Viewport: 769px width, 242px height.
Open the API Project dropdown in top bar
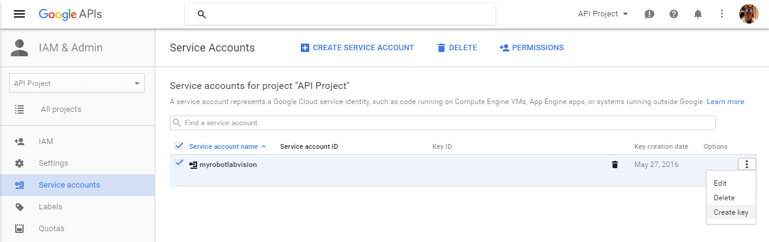tap(603, 14)
